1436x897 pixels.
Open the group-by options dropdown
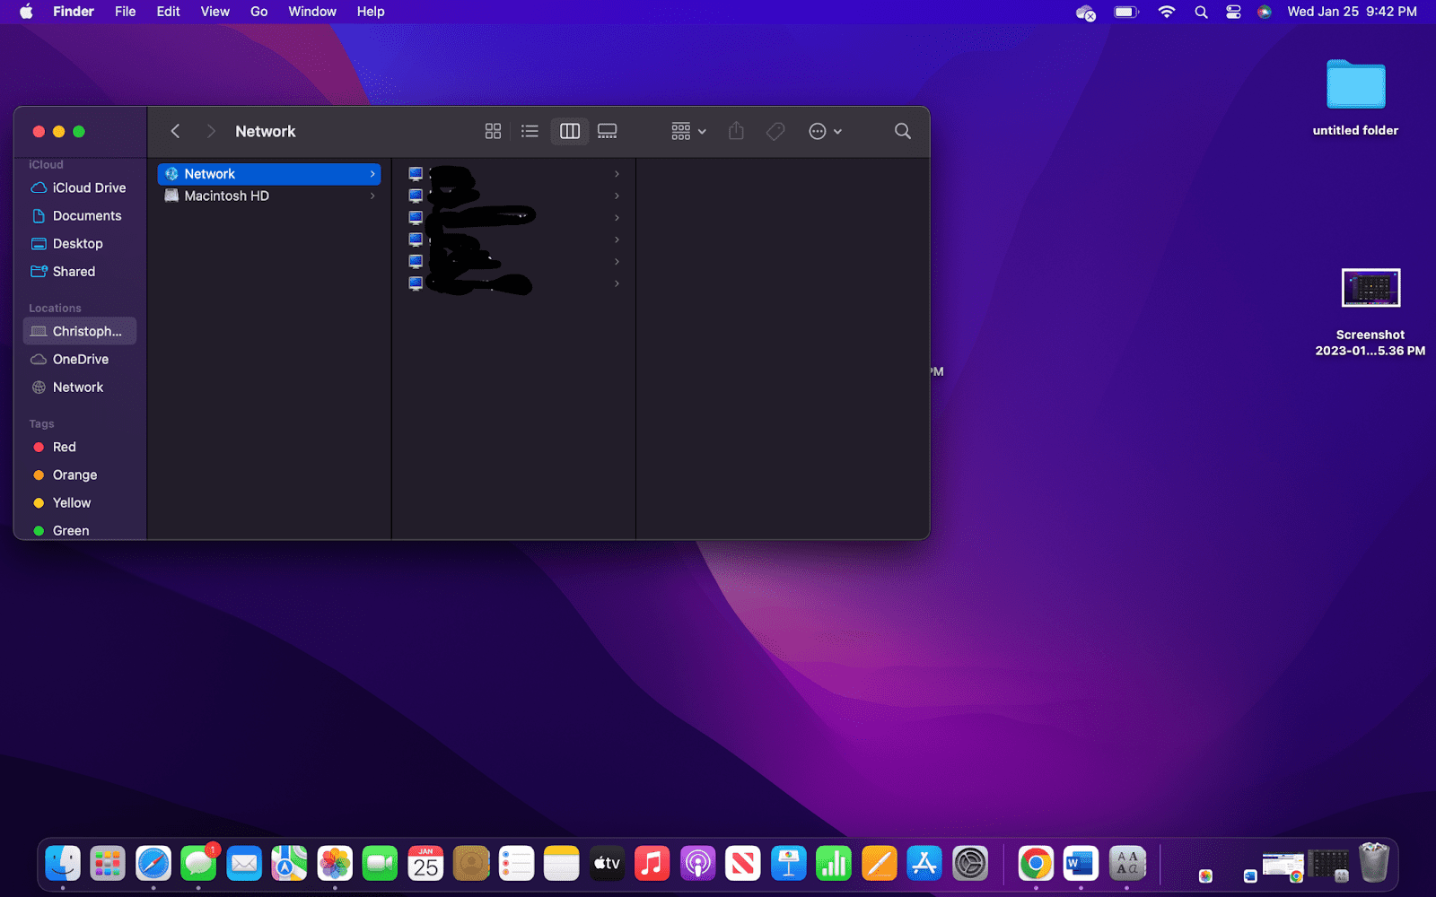(x=688, y=131)
